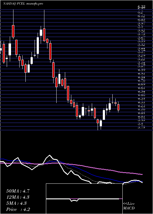153x214 pixels.
Task: Click the last red candlestick on the chart
Action: tap(118, 107)
